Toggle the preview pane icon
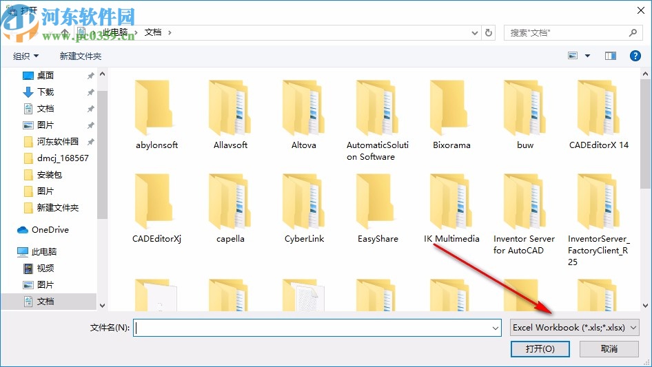 click(x=611, y=56)
